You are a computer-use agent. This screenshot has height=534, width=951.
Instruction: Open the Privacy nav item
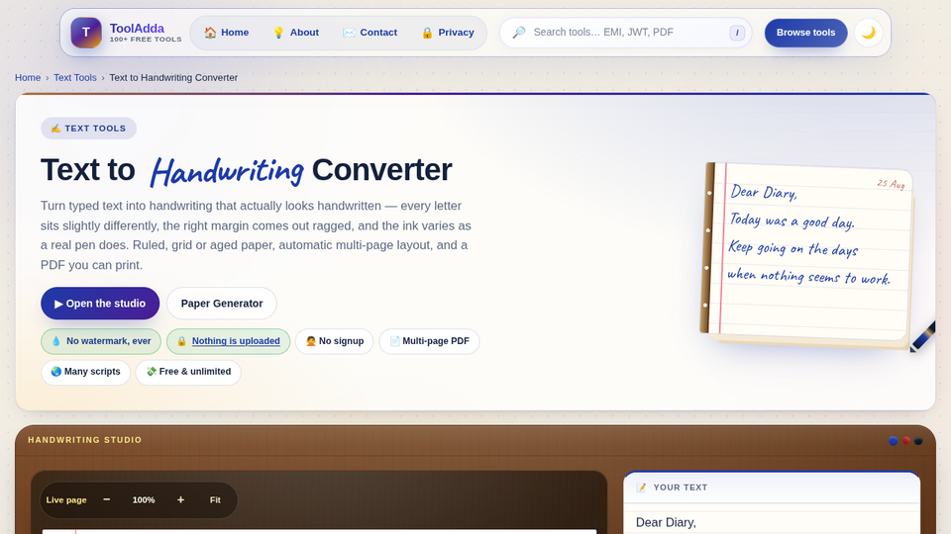tap(448, 33)
